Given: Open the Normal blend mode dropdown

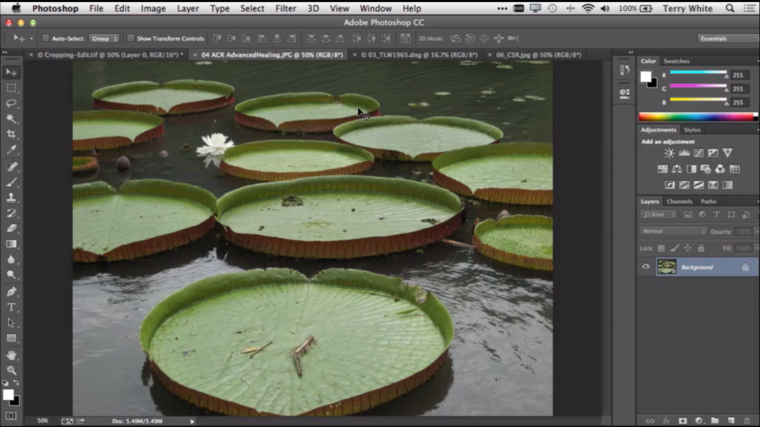Looking at the screenshot, I should pyautogui.click(x=673, y=231).
